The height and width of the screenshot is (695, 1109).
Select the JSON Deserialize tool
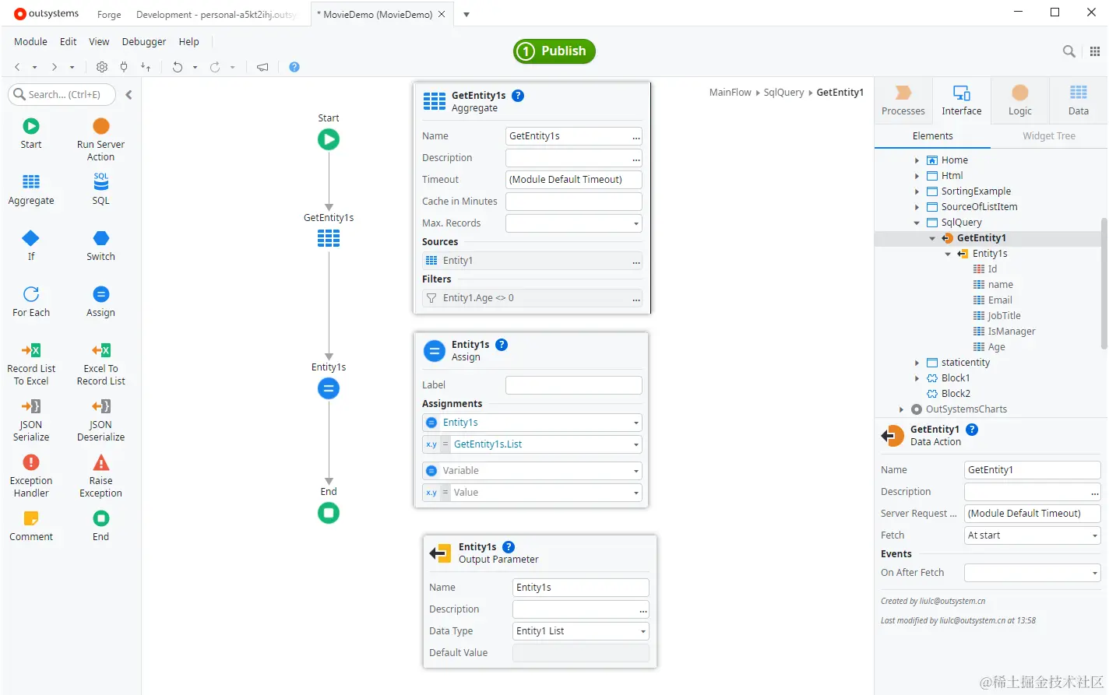click(x=100, y=420)
